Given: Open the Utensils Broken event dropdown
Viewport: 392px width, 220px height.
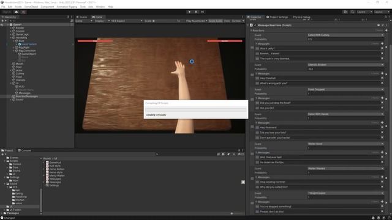Looking at the screenshot, I should point(345,65).
